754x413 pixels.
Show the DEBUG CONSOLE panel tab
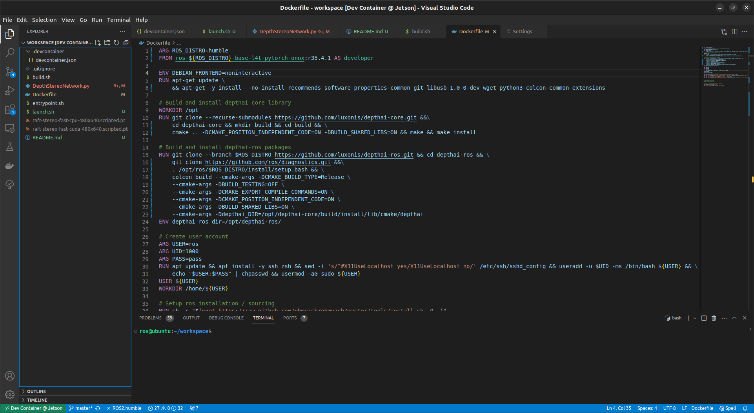click(226, 318)
